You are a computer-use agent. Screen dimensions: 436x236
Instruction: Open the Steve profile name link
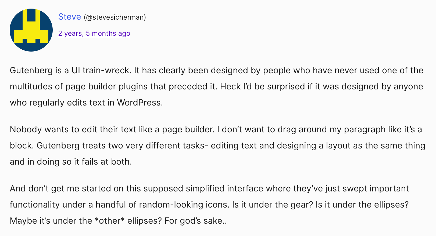coord(69,17)
